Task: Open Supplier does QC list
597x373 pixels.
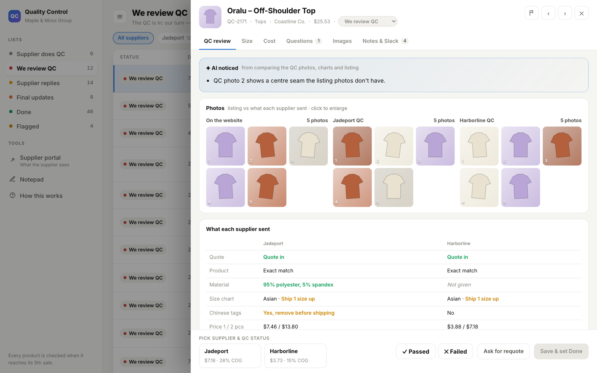Action: click(x=51, y=54)
